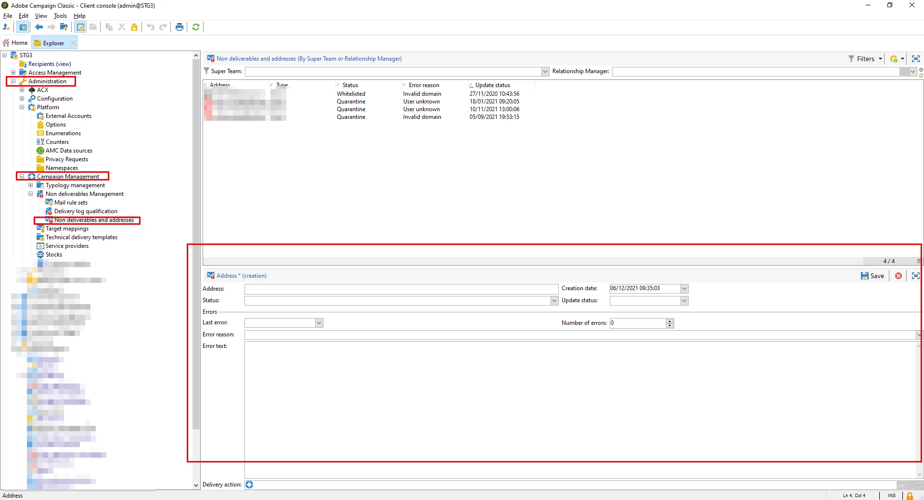Expand the Access Management folder
Viewport: 924px width, 500px height.
[x=13, y=73]
